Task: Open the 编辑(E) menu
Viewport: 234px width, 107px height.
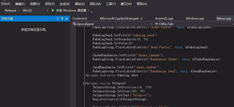Action: [20, 4]
